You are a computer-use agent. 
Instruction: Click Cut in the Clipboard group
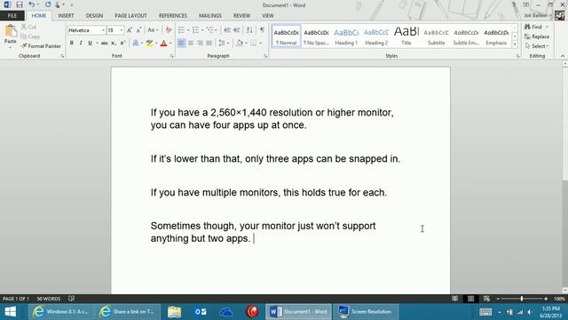(x=28, y=27)
